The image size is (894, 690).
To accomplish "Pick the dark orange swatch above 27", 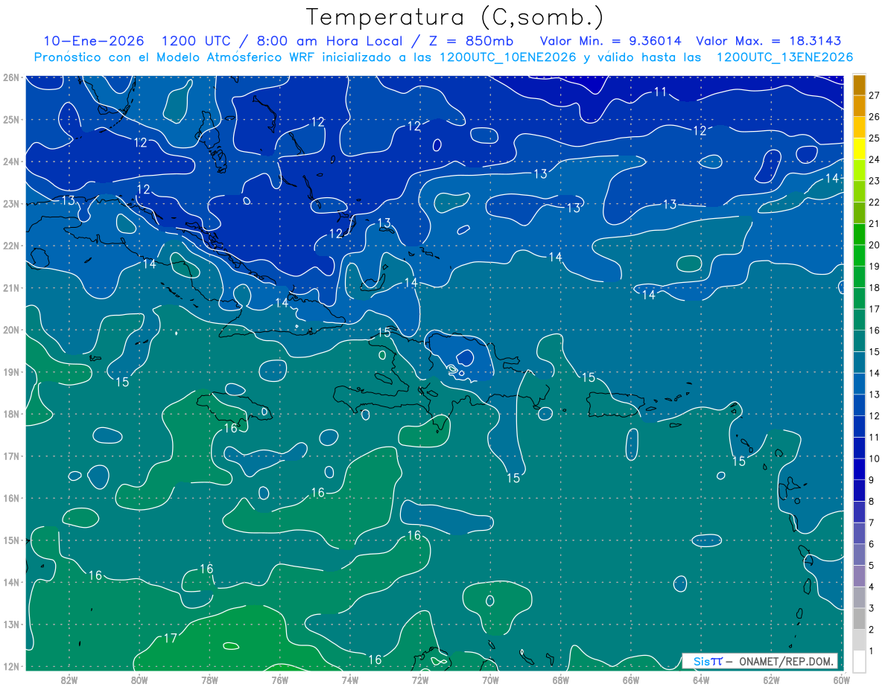I will click(859, 85).
